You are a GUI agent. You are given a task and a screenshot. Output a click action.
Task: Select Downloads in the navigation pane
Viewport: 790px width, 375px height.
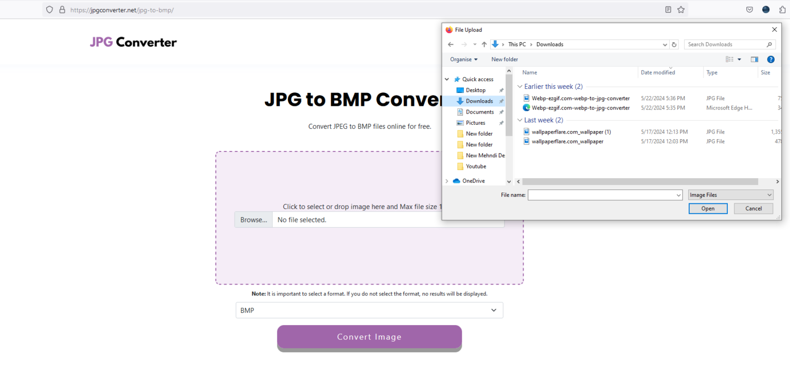[x=479, y=101]
